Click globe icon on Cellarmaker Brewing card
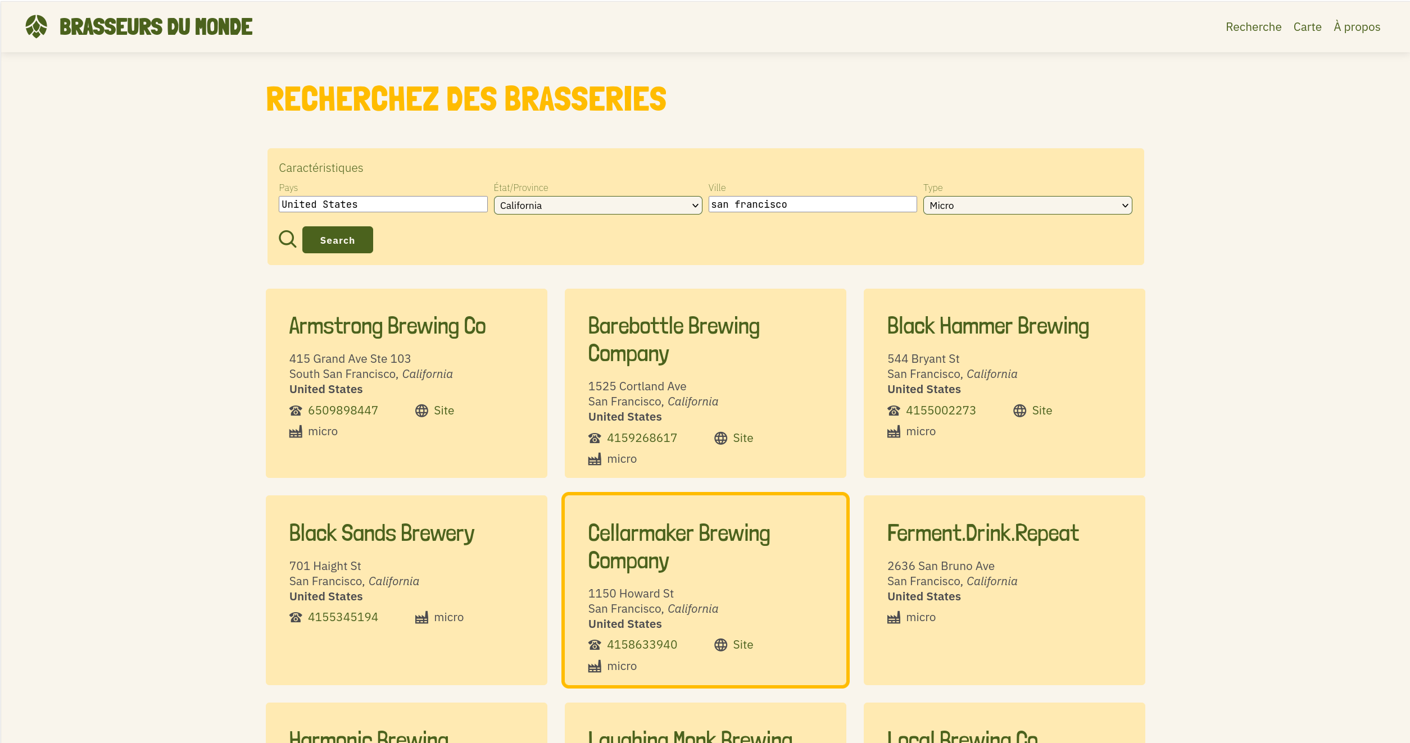The width and height of the screenshot is (1410, 743). point(720,645)
